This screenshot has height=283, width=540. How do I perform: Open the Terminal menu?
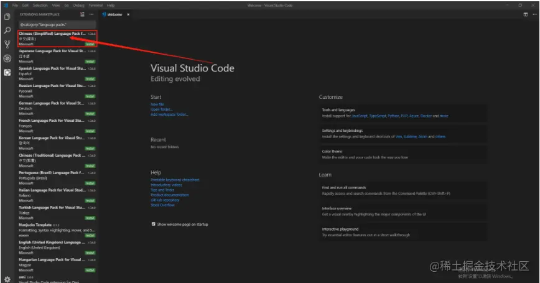point(96,5)
